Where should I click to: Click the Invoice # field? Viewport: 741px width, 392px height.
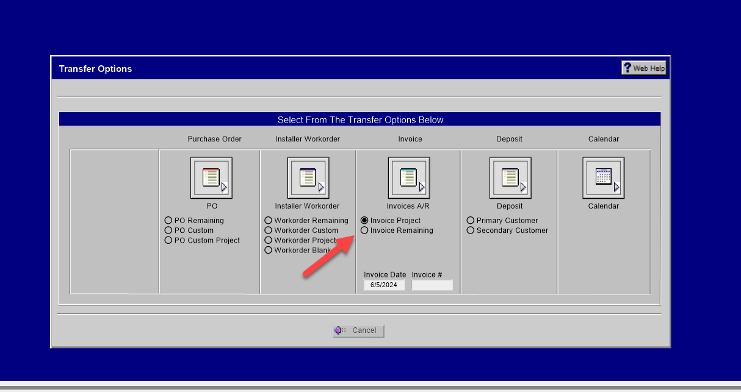[x=432, y=285]
